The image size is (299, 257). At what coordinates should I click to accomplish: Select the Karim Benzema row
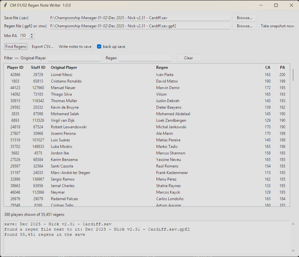coord(147,160)
